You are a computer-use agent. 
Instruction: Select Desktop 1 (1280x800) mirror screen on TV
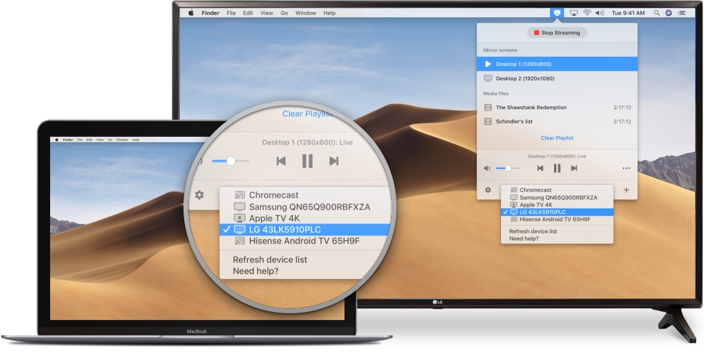(556, 64)
